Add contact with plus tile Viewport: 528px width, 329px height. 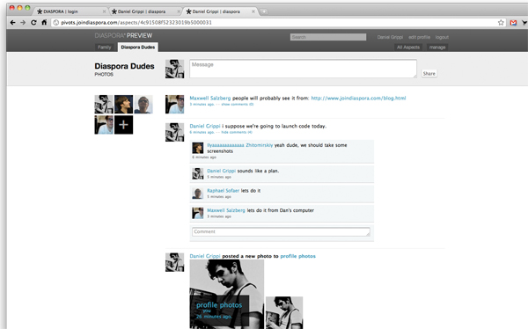(x=123, y=125)
